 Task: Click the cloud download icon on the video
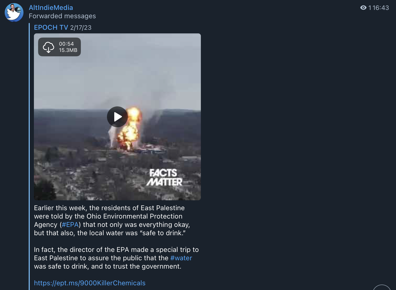tap(49, 47)
